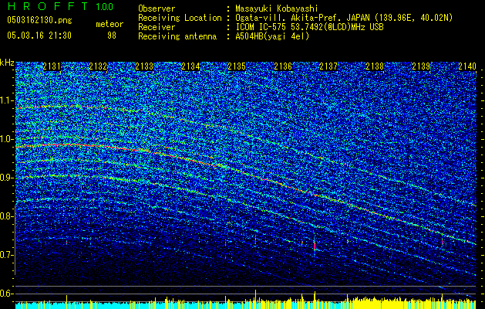This screenshot has height=309, width=485.
Task: Click the version number 1.0.0
Action: point(104,6)
